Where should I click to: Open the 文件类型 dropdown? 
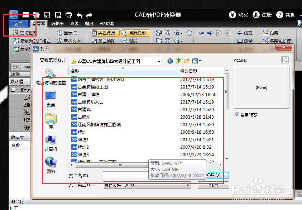(147, 185)
